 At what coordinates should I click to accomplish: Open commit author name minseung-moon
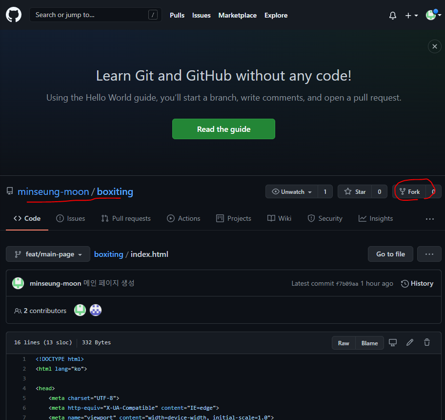(56, 283)
